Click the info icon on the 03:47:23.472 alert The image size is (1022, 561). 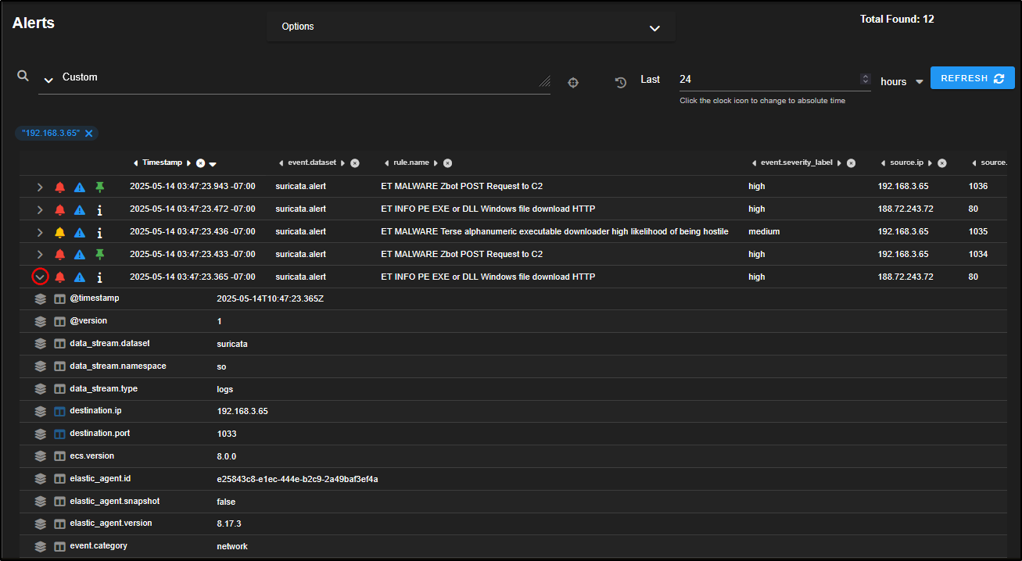[99, 209]
